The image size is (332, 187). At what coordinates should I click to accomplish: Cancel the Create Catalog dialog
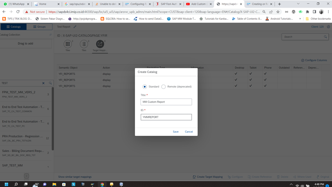point(189,132)
